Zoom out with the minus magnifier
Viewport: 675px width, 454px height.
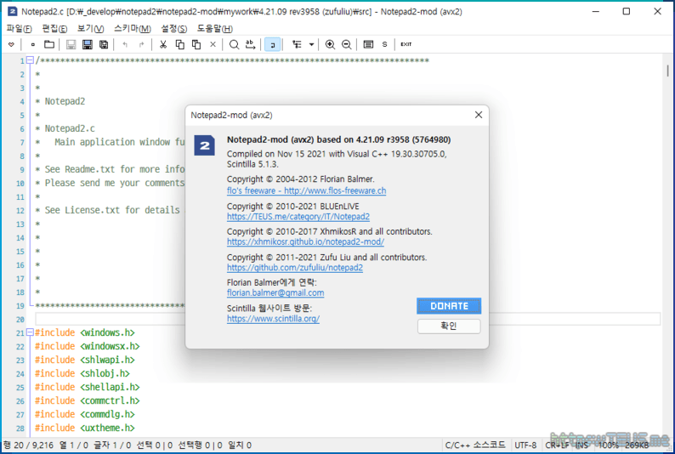point(347,44)
